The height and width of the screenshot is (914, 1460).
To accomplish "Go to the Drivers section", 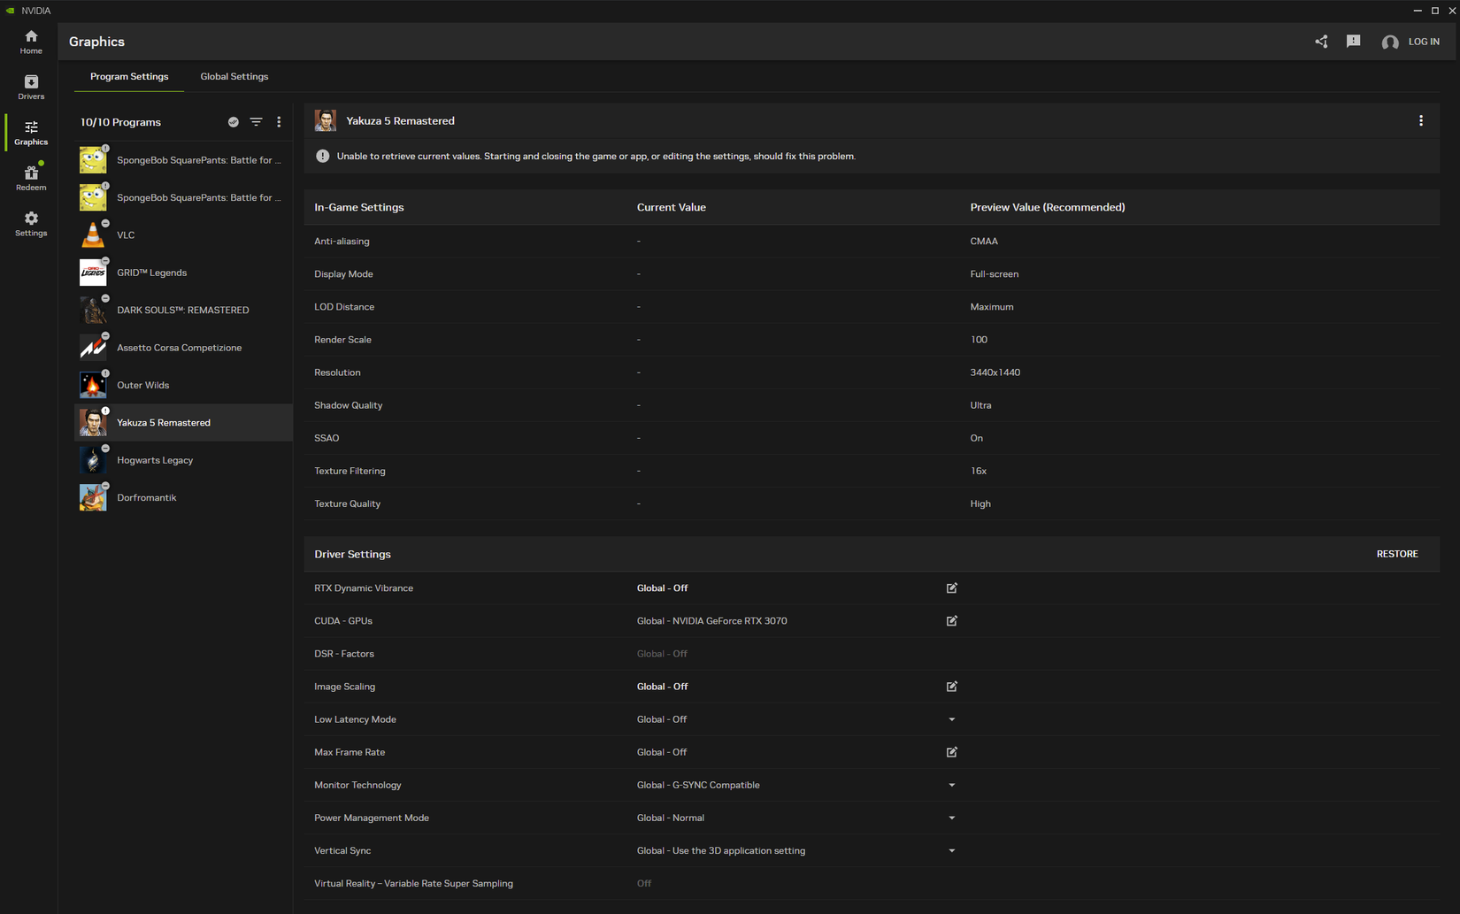I will (x=31, y=87).
